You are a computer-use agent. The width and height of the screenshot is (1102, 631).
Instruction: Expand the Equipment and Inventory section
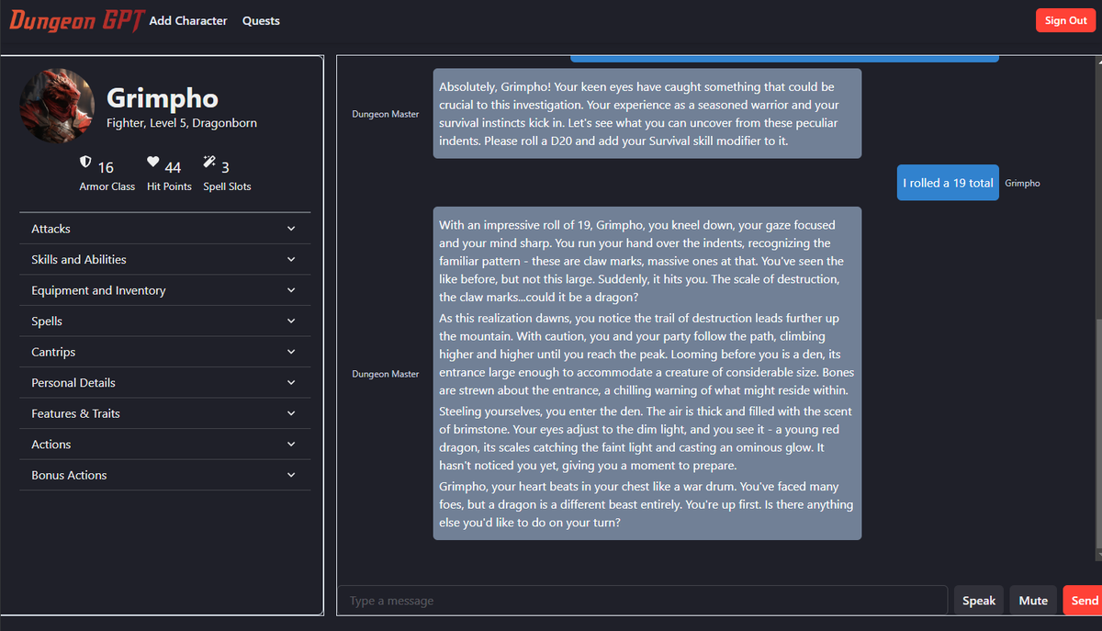pos(164,290)
